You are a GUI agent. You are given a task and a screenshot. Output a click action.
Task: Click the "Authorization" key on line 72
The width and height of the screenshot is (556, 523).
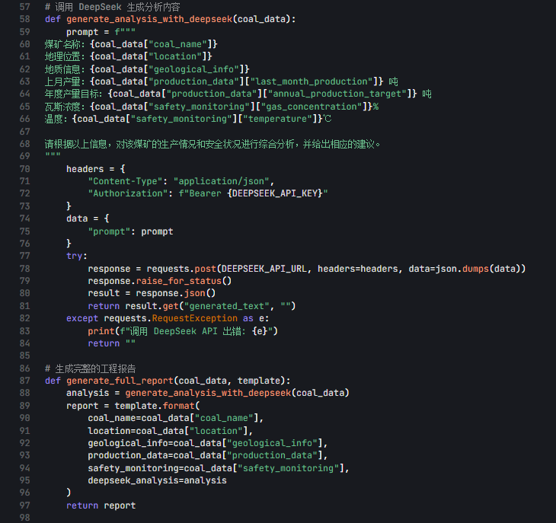coord(128,193)
